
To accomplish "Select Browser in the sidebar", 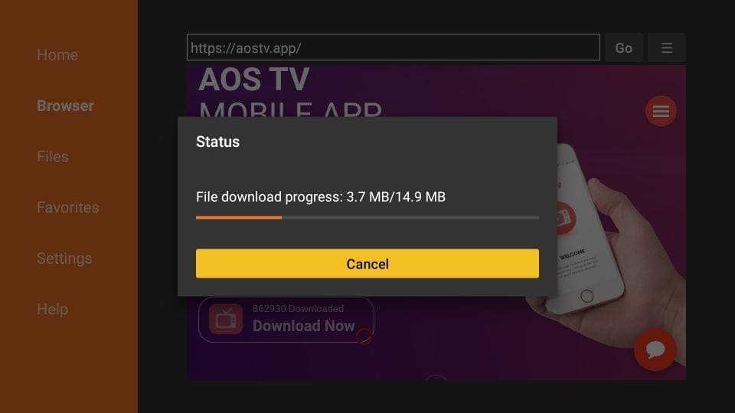I will click(65, 106).
